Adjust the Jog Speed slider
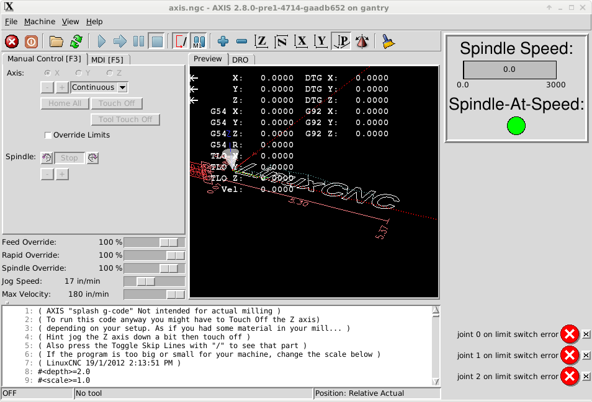Image resolution: width=592 pixels, height=402 pixels. (x=146, y=281)
